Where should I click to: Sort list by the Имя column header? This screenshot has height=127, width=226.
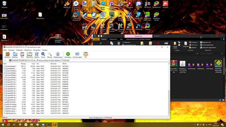[5, 64]
